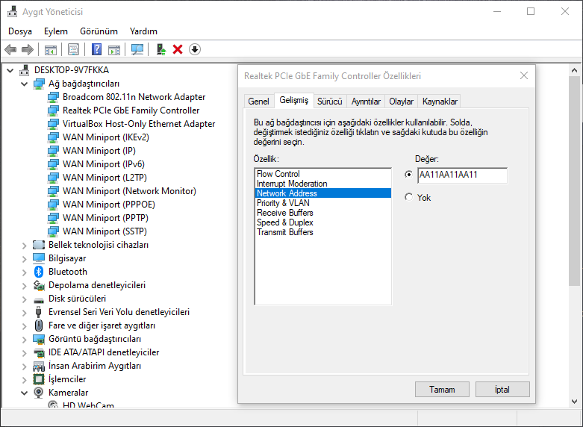Click the device tree scrollbar up arrow
This screenshot has width=583, height=427.
click(x=575, y=70)
